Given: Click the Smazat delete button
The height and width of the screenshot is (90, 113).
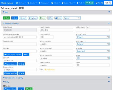Looking at the screenshot, I should pyautogui.click(x=23, y=18).
